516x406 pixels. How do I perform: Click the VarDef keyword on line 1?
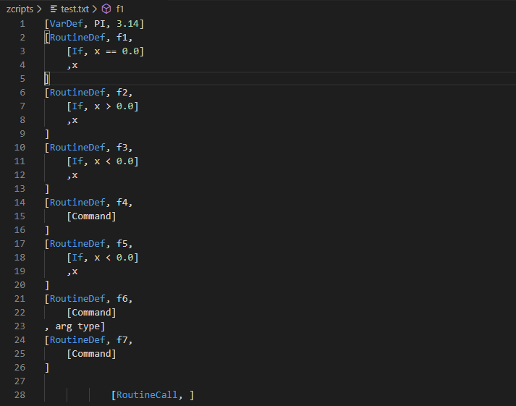(67, 24)
